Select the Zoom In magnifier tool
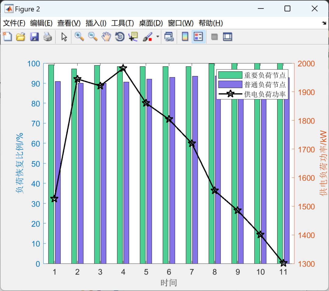The width and height of the screenshot is (329, 291). click(x=79, y=37)
